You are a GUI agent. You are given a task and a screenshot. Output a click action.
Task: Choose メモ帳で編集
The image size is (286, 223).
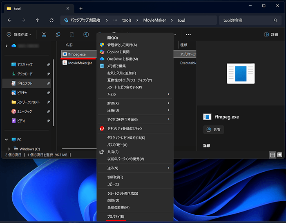(x=135, y=66)
